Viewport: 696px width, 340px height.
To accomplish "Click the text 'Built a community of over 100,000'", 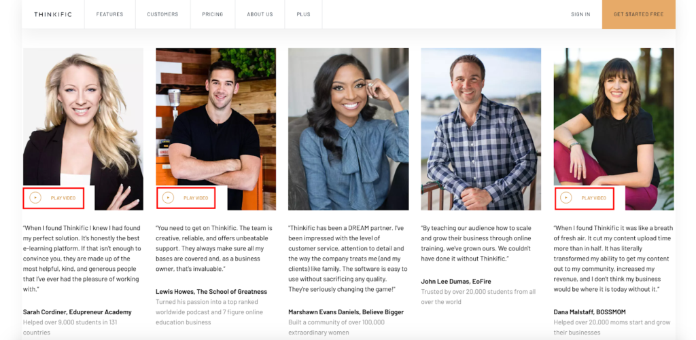I will (337, 322).
